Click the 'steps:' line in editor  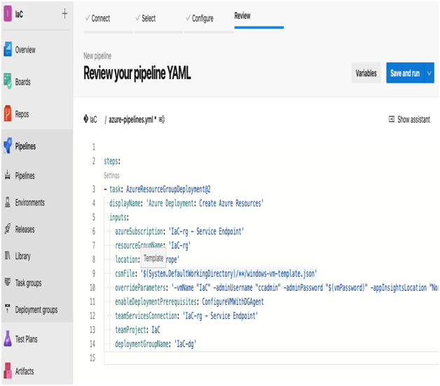pyautogui.click(x=112, y=162)
